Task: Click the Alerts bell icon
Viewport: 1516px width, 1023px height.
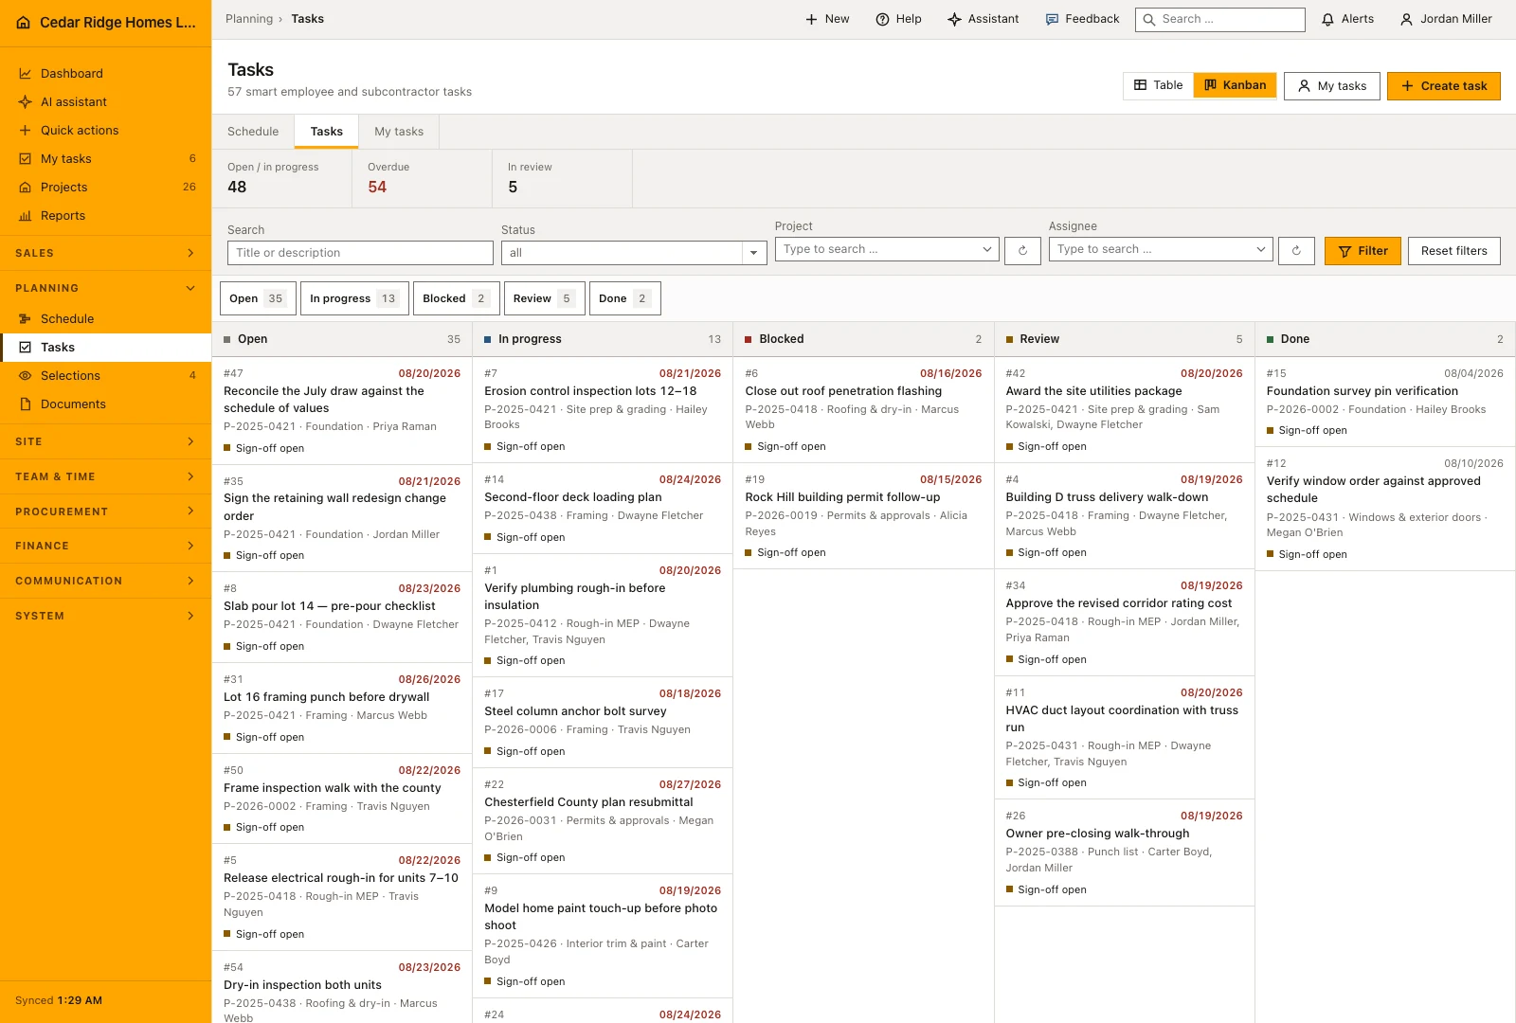Action: point(1327,19)
